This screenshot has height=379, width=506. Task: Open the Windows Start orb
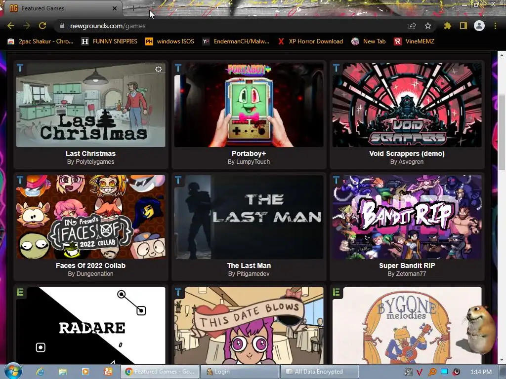(x=13, y=372)
